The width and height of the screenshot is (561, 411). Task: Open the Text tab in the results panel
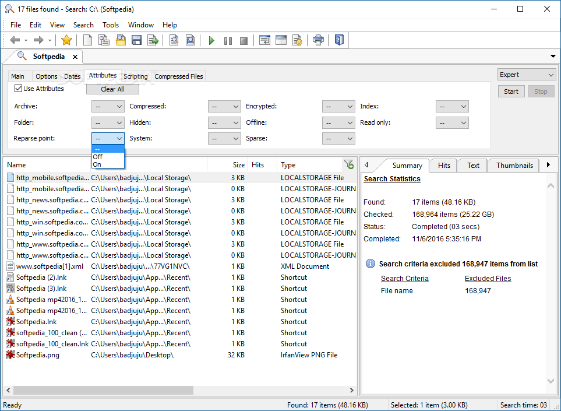473,166
